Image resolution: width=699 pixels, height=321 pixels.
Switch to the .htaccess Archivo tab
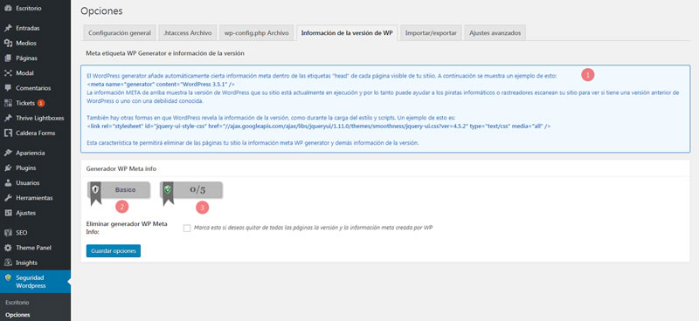(187, 33)
